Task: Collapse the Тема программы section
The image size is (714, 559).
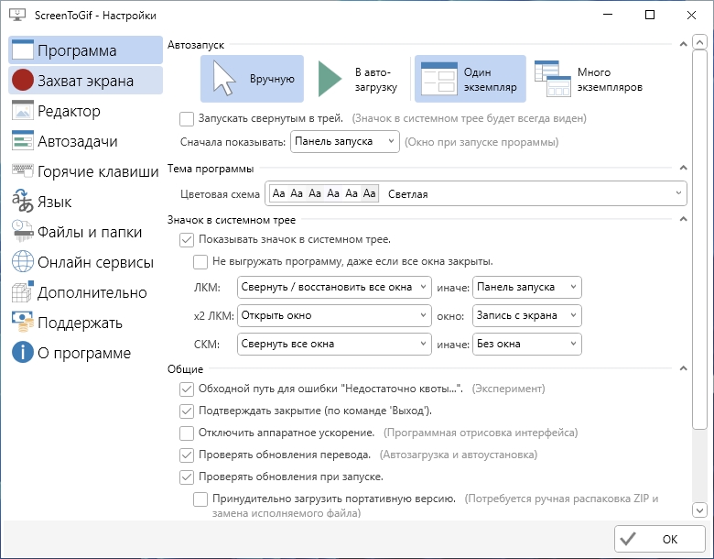Action: (683, 168)
